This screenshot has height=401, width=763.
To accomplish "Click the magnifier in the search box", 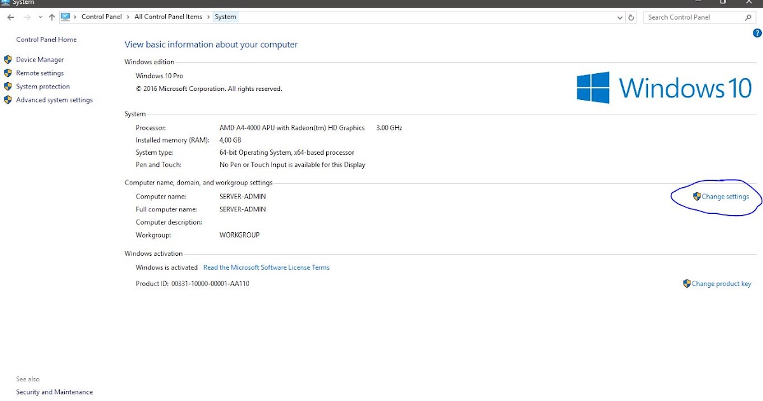I will [749, 17].
